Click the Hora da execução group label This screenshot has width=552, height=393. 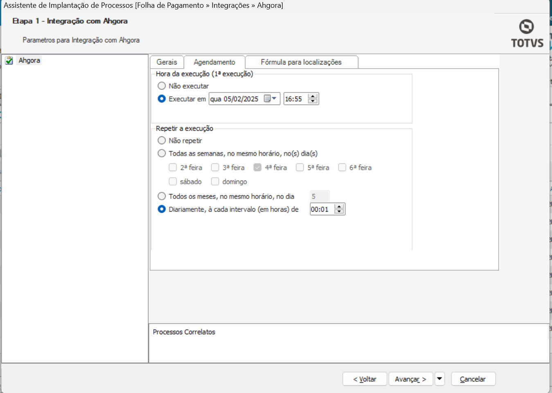[x=205, y=74]
